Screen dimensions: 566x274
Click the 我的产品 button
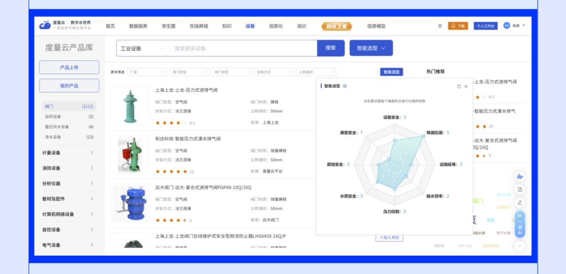[69, 86]
